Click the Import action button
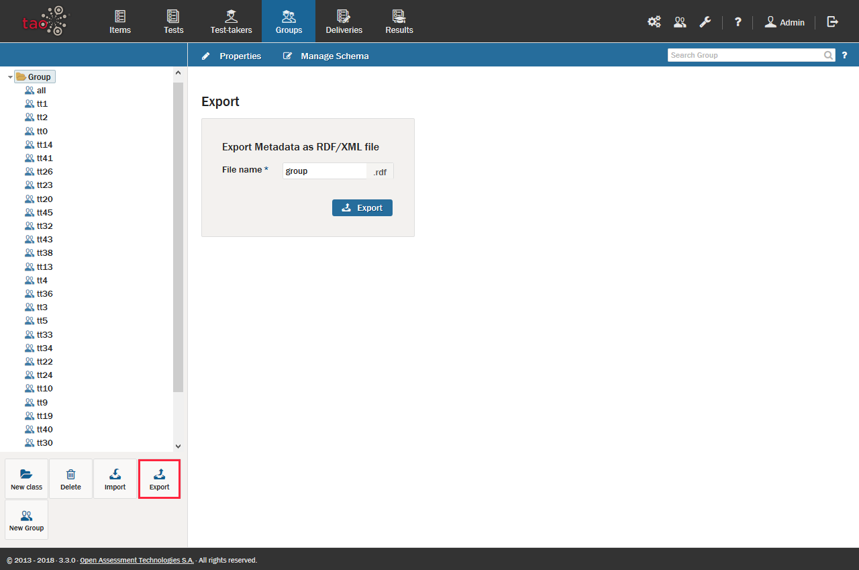This screenshot has height=570, width=859. (x=115, y=479)
